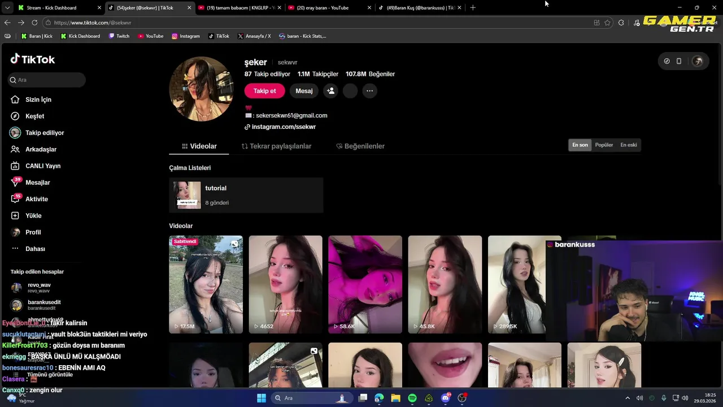The height and width of the screenshot is (407, 723).
Task: Click the TikTok coins icon at top right
Action: point(667,61)
